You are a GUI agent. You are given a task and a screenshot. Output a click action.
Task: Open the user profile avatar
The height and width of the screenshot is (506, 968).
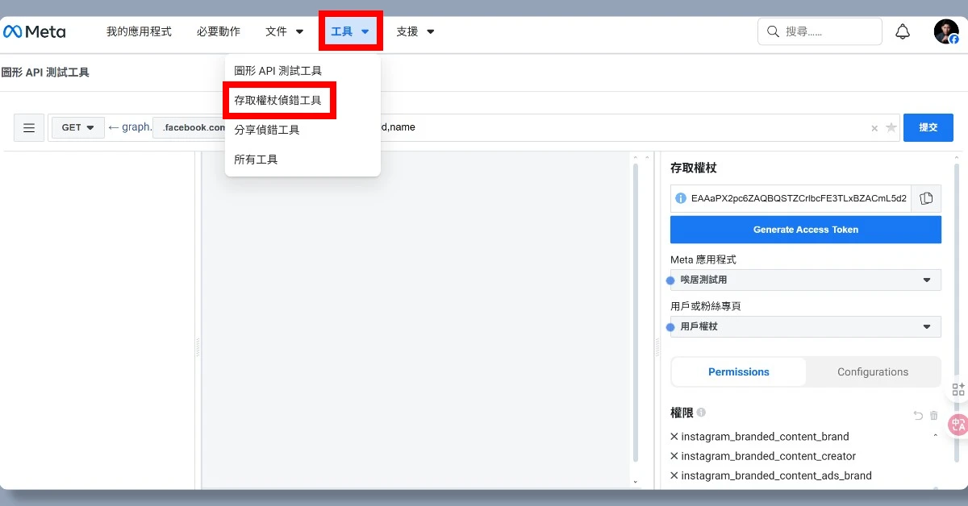(946, 31)
